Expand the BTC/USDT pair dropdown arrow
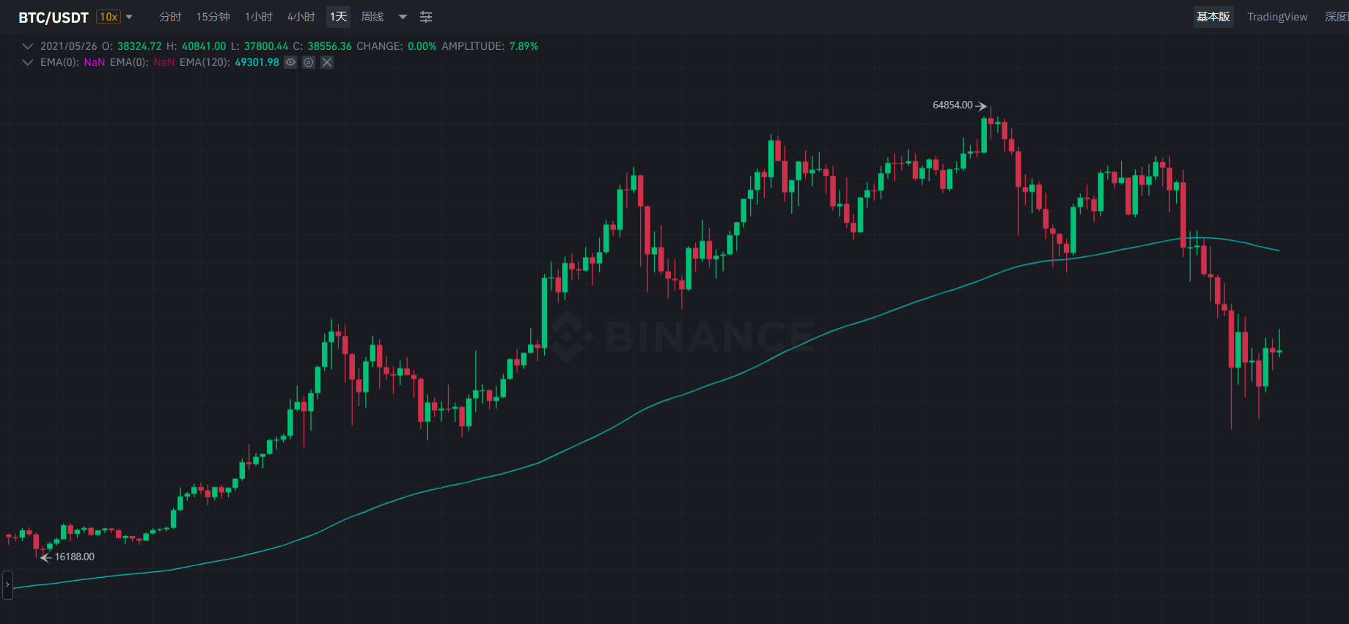This screenshot has height=624, width=1349. 129,17
